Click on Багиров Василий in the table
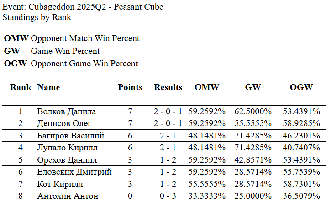The image size is (326, 207). click(x=71, y=136)
